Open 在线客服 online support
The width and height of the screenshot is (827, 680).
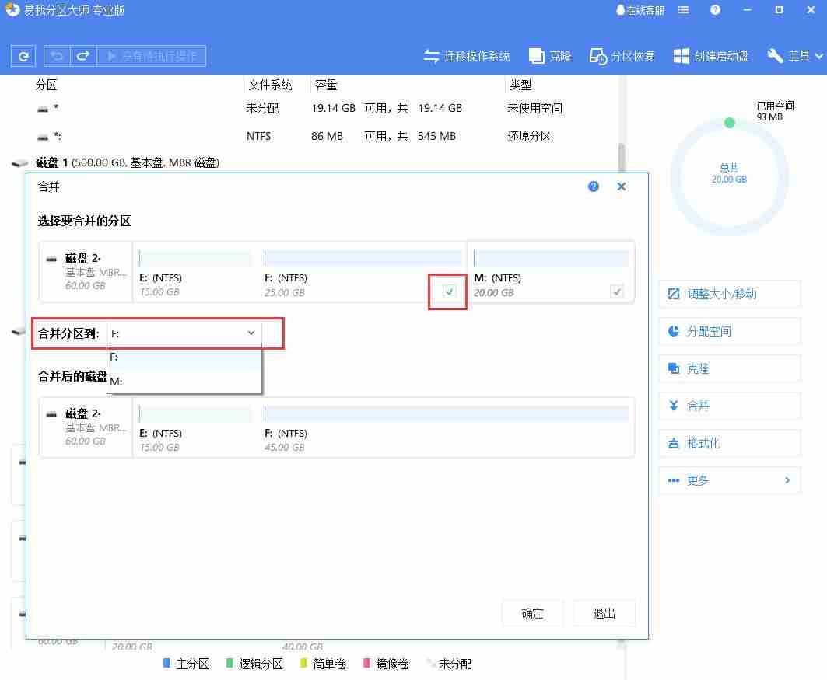pyautogui.click(x=640, y=11)
